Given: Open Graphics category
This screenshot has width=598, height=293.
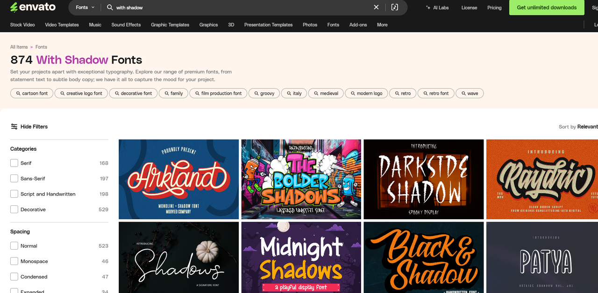Looking at the screenshot, I should [x=208, y=25].
